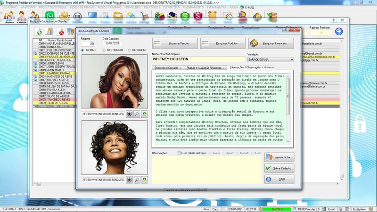Click magnifier icon next to WHITNEYHOUSTON2.JPG
The width and height of the screenshot is (377, 212).
click(x=137, y=179)
